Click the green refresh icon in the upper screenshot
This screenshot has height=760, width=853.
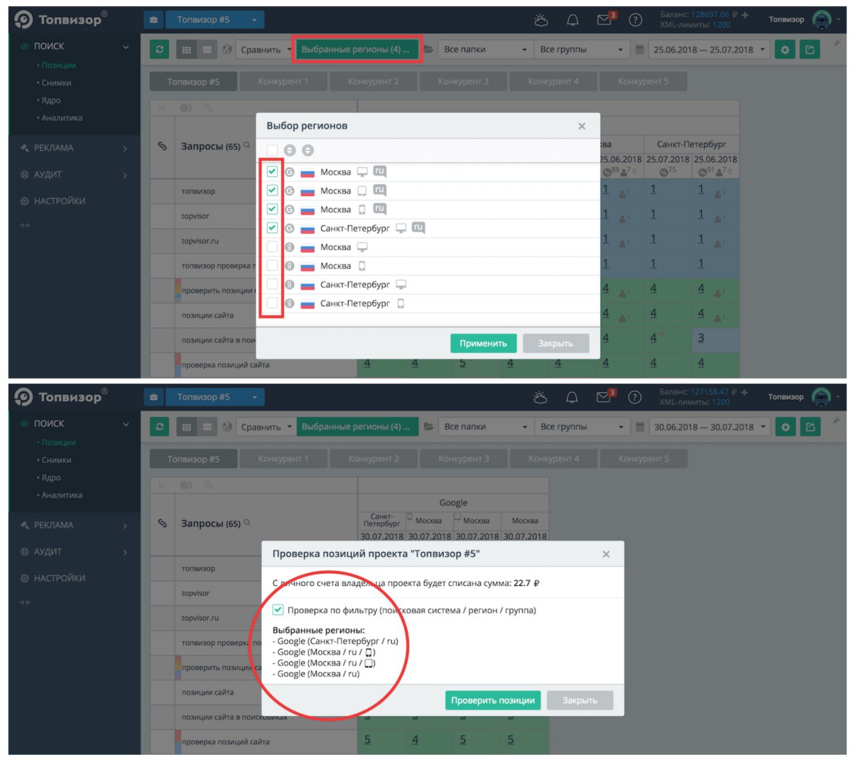click(x=159, y=49)
